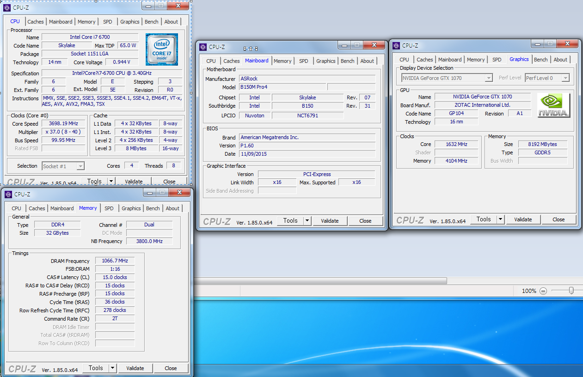Click the Board Manuf. value "ZOTAC International Ltd."
The width and height of the screenshot is (583, 377).
coord(483,105)
